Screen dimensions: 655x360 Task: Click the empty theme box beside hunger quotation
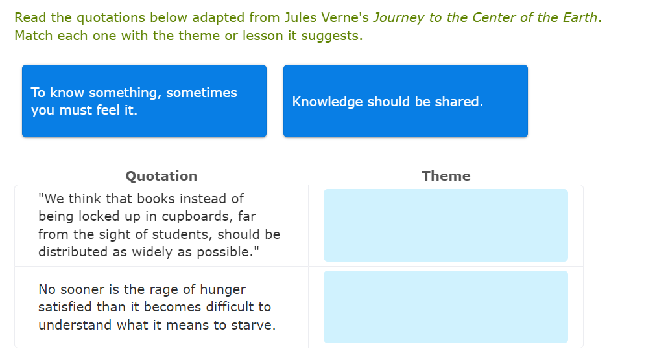(446, 307)
